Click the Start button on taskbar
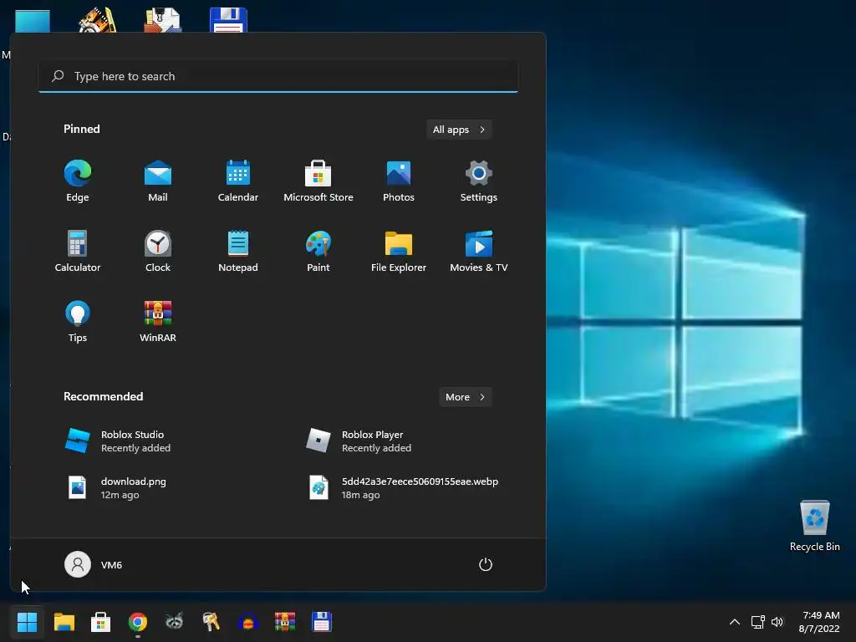The image size is (856, 642). click(27, 622)
